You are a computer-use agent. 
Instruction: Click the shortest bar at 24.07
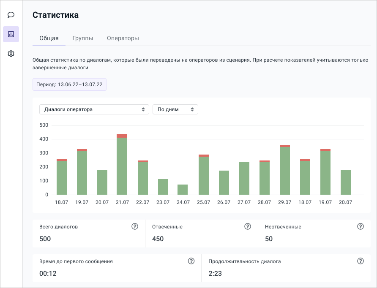coord(183,190)
